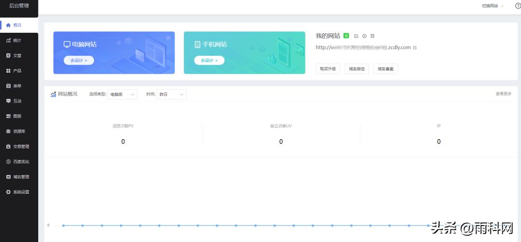Open 交易管理 transaction management

pyautogui.click(x=19, y=147)
